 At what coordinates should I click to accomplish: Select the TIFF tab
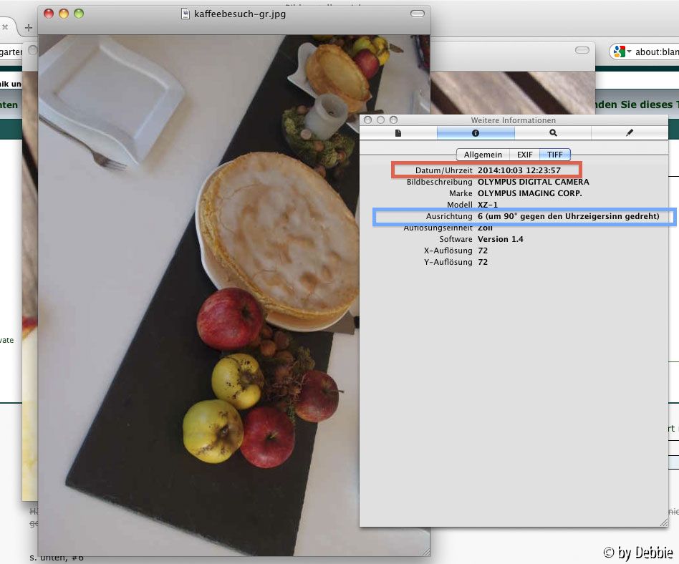pos(555,155)
